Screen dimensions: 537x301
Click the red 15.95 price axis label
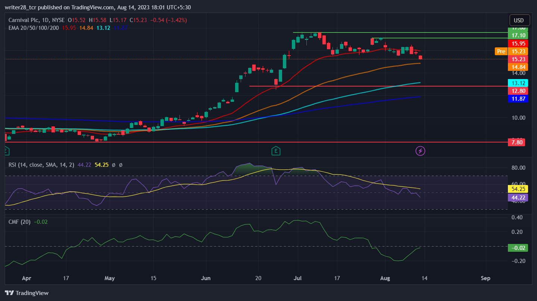[518, 43]
